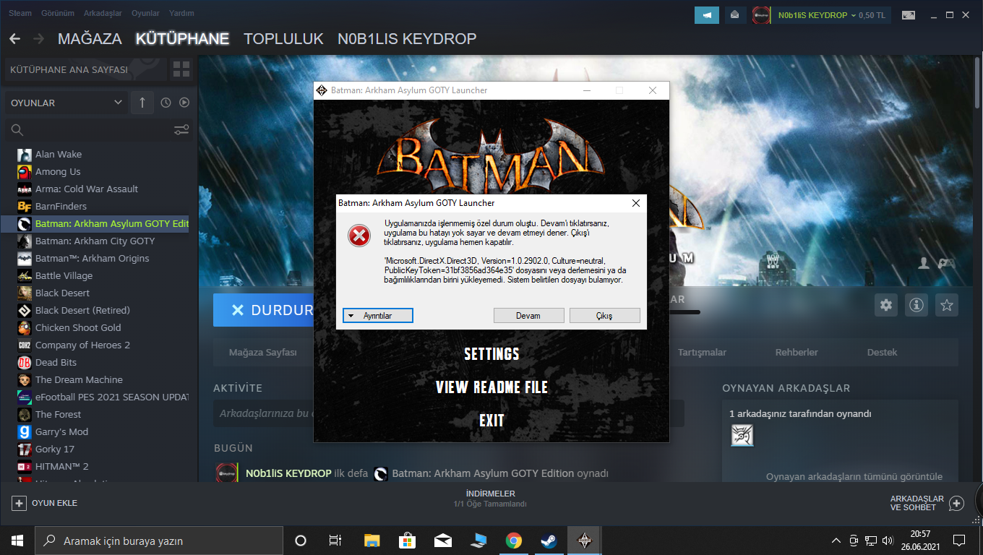This screenshot has width=983, height=555.
Task: Click the BarnFinders game icon
Action: pos(24,206)
